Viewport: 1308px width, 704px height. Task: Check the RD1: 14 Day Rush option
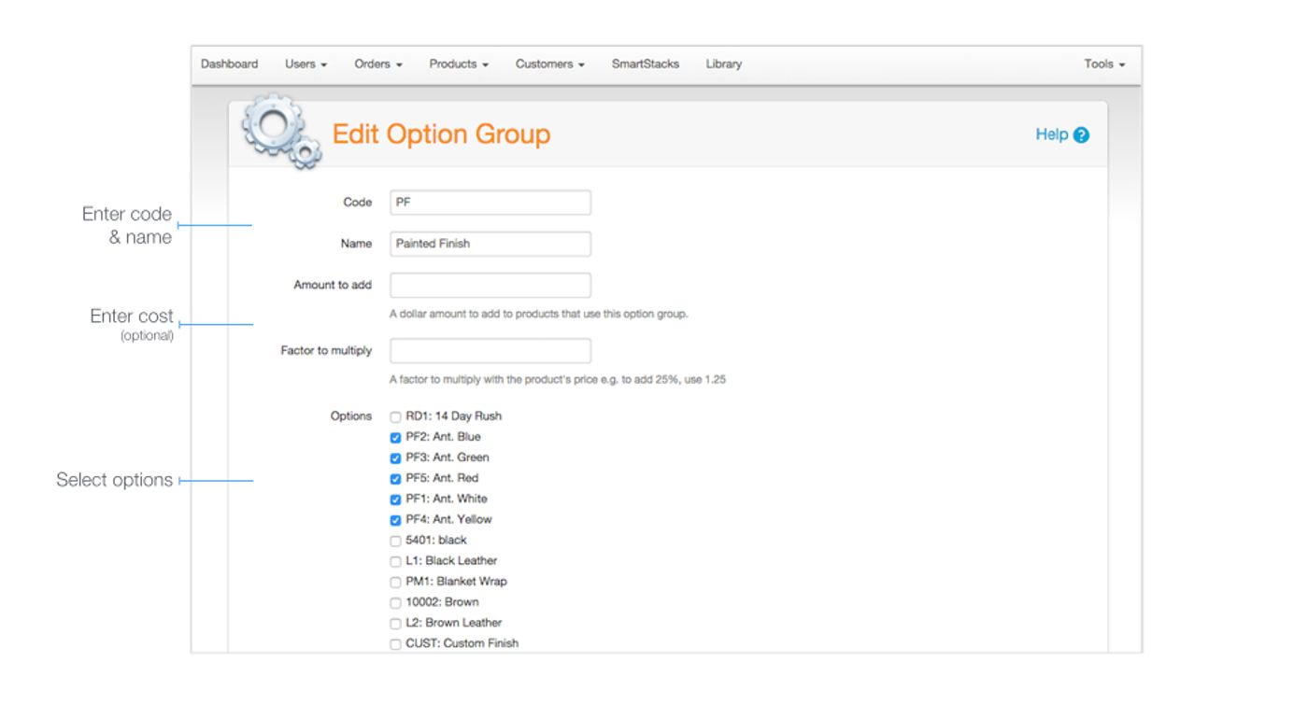(x=395, y=417)
